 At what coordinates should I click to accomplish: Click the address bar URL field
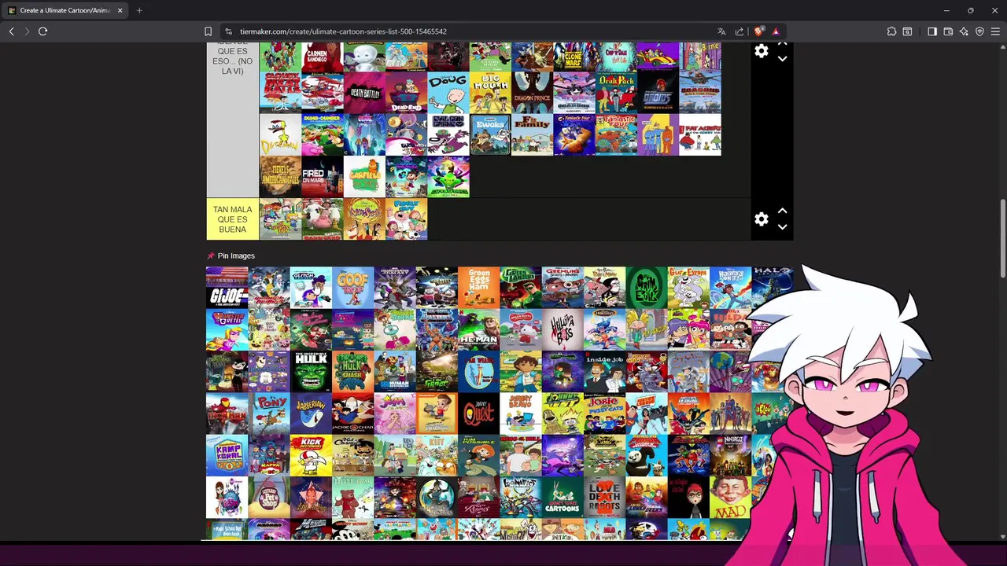pos(472,31)
